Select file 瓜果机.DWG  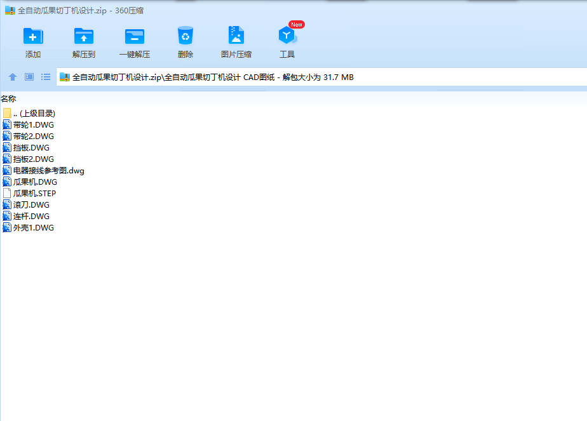(30, 182)
